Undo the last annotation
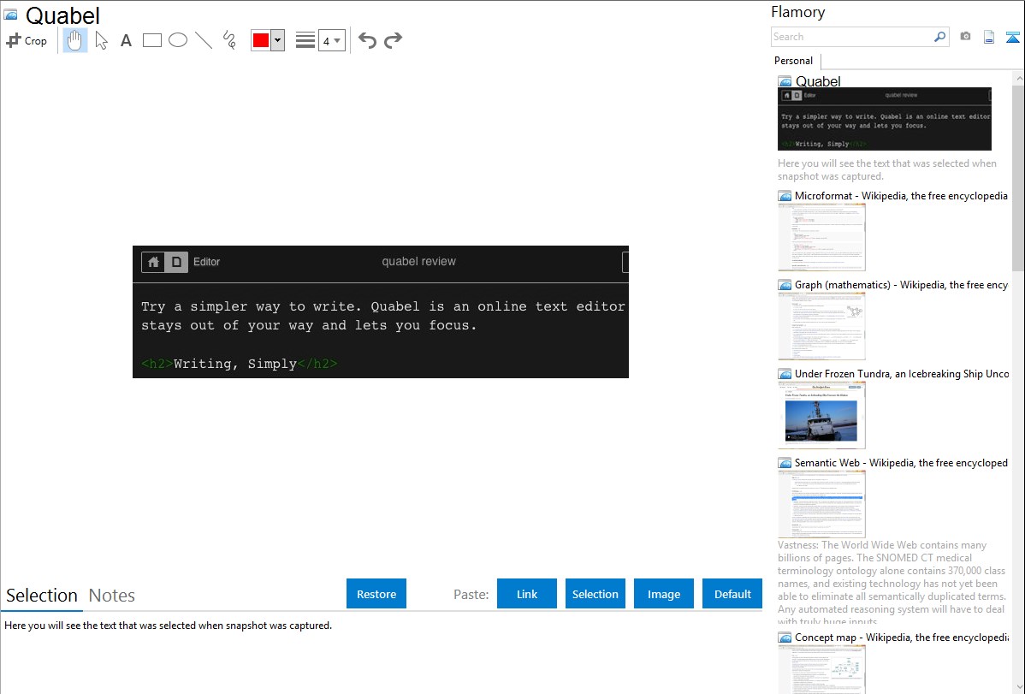This screenshot has height=694, width=1025. click(x=367, y=40)
